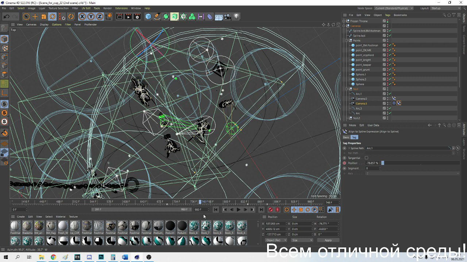This screenshot has width=467, height=262.
Task: Open the Render menu
Action: (x=107, y=8)
